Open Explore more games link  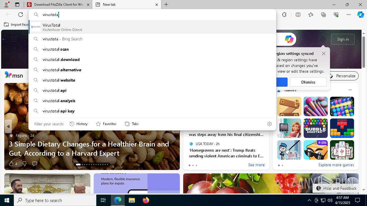[x=336, y=165]
